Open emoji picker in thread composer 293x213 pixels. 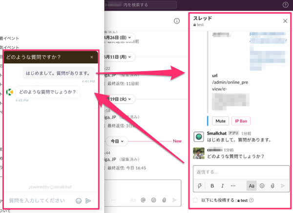click(262, 186)
